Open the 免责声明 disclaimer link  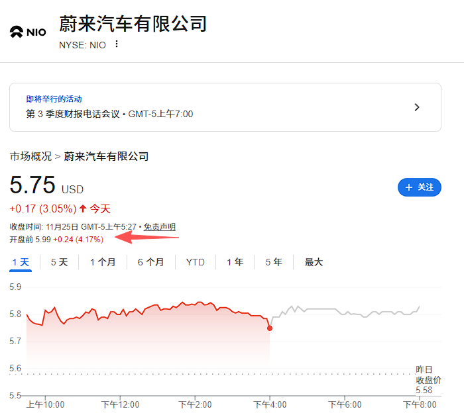tap(160, 226)
